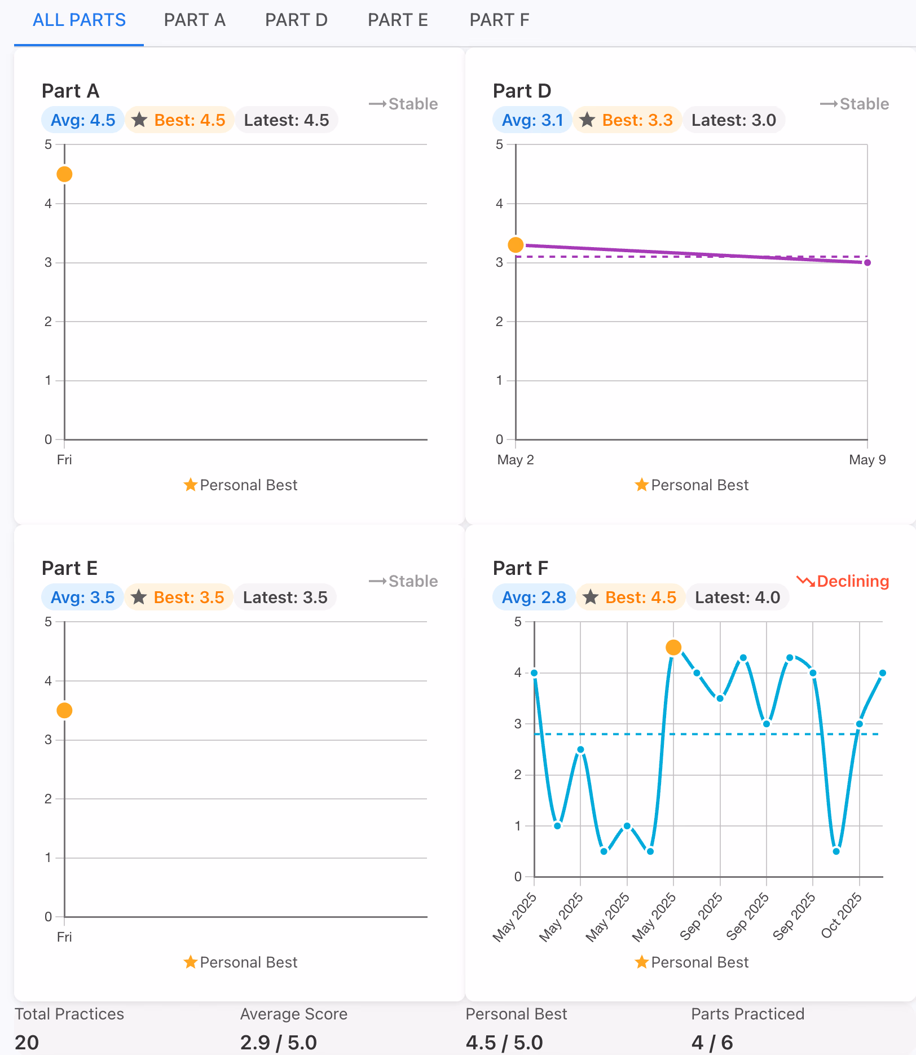Select the Latest: 3.0 badge for Part D
Image resolution: width=916 pixels, height=1055 pixels.
coord(734,120)
